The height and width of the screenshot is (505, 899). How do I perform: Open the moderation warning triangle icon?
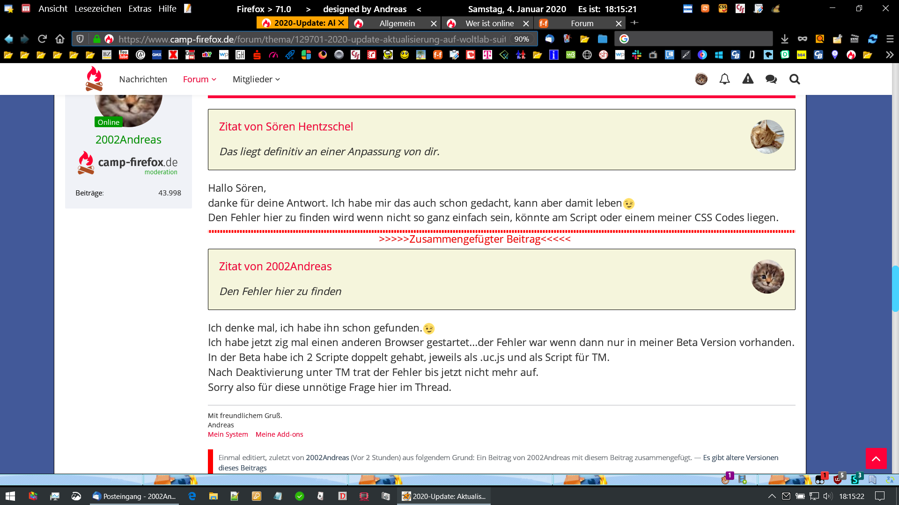(748, 79)
